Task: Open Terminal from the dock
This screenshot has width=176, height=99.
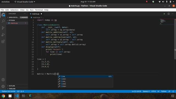Action: pos(23,96)
